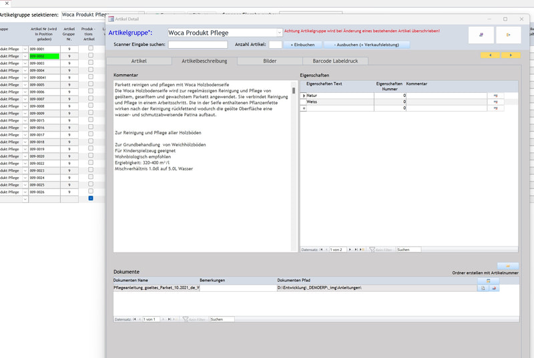Click the Kommentar text box scrollbar thumb
The height and width of the screenshot is (358, 534).
coord(294,91)
